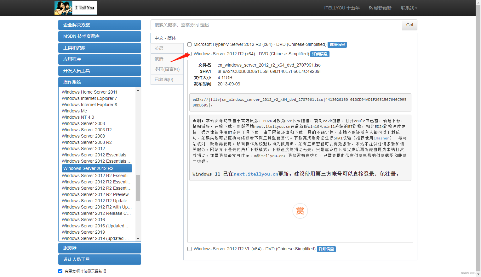481x277 pixels.
Task: Click the release date 2013-09-09
Action: 229,84
